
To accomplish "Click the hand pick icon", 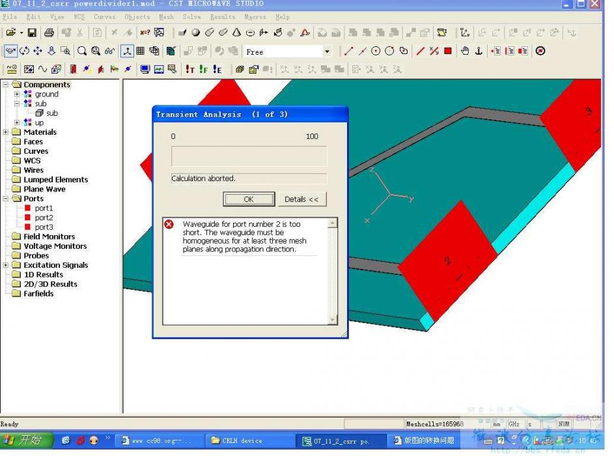I will [x=465, y=51].
